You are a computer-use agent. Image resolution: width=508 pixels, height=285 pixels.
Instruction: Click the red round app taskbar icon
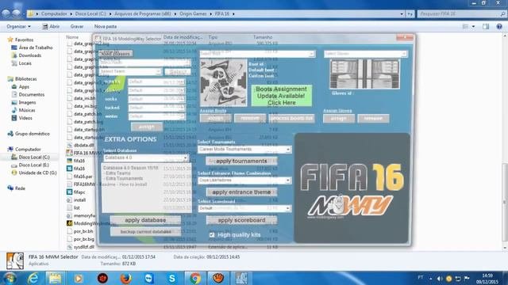[x=102, y=278]
